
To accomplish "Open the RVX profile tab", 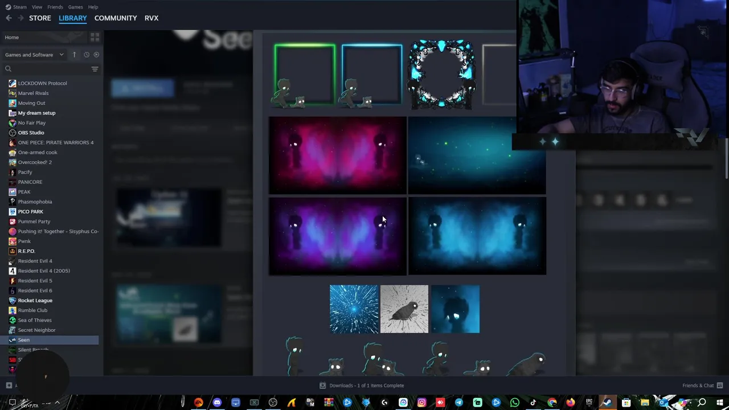I will (x=151, y=18).
